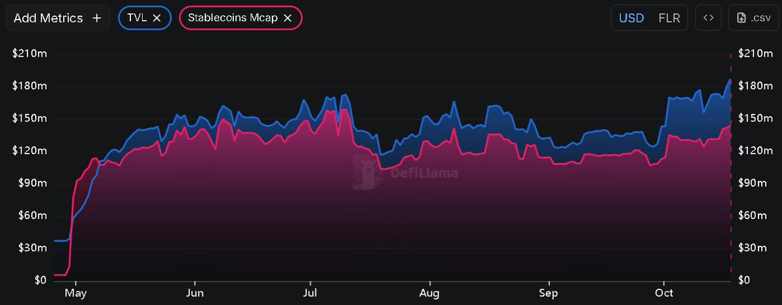The image size is (782, 305).
Task: Click the right axis $90m label
Action: pos(753,183)
